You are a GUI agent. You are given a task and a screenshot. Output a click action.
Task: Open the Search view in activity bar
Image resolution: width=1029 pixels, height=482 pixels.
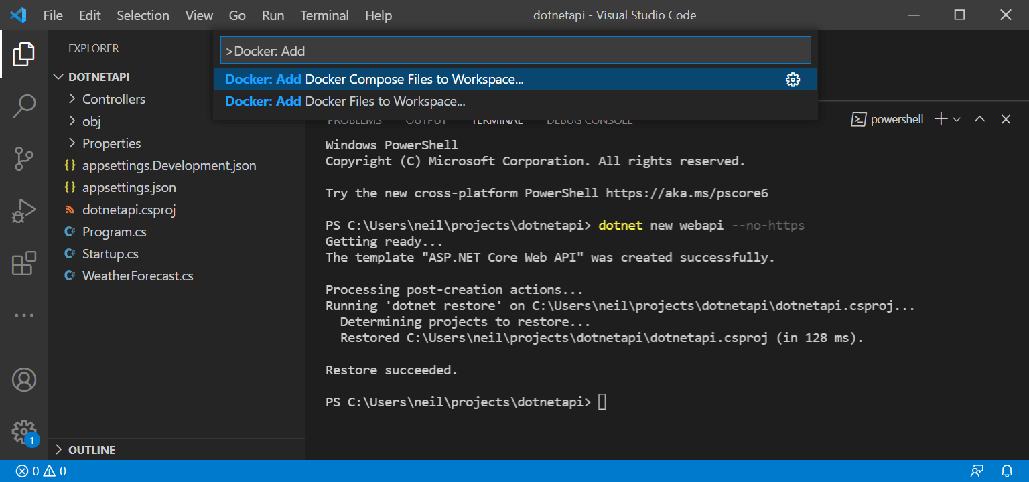click(24, 106)
